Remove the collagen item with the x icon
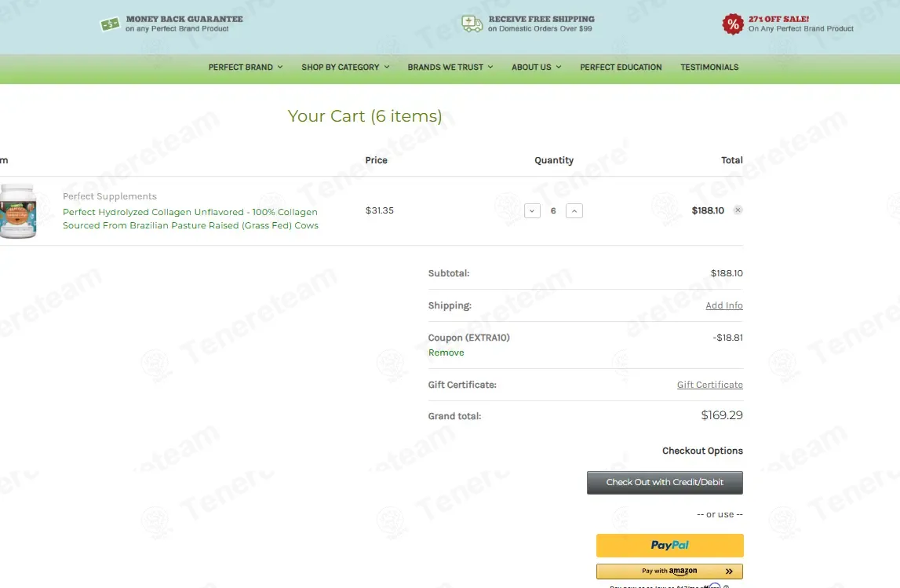This screenshot has width=900, height=588. tap(738, 210)
